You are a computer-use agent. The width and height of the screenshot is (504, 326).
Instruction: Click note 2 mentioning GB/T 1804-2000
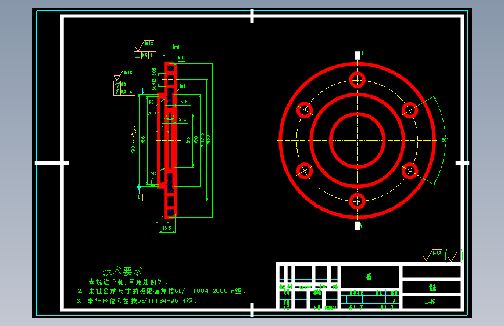(x=162, y=291)
